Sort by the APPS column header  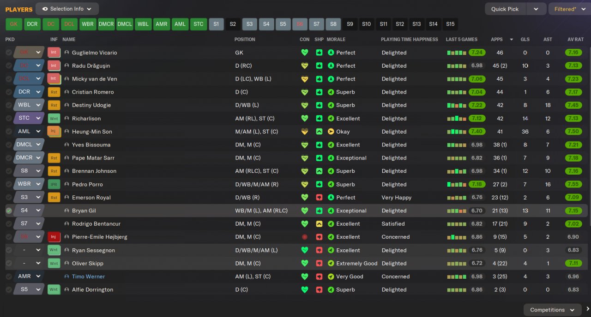[x=497, y=40]
